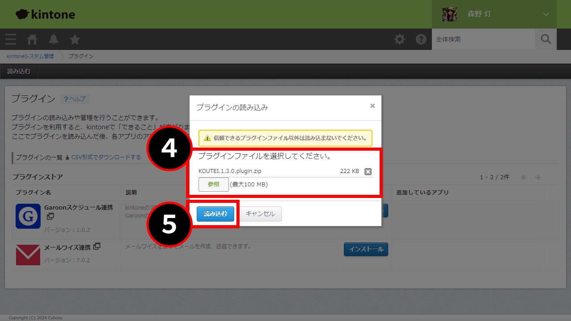Viewport: 571px width, 321px height.
Task: Open the ヘルプ link
Action: point(75,99)
